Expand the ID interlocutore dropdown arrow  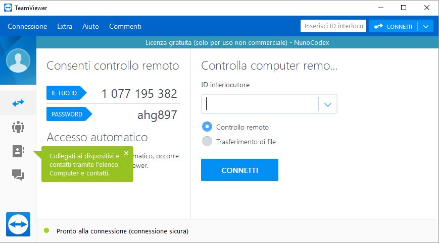(x=327, y=104)
